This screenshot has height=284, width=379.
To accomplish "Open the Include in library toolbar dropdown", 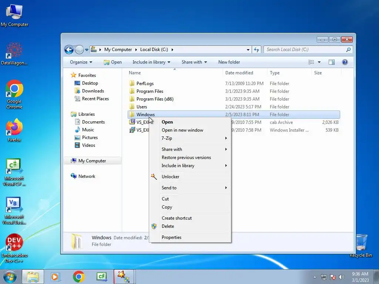I will (151, 62).
